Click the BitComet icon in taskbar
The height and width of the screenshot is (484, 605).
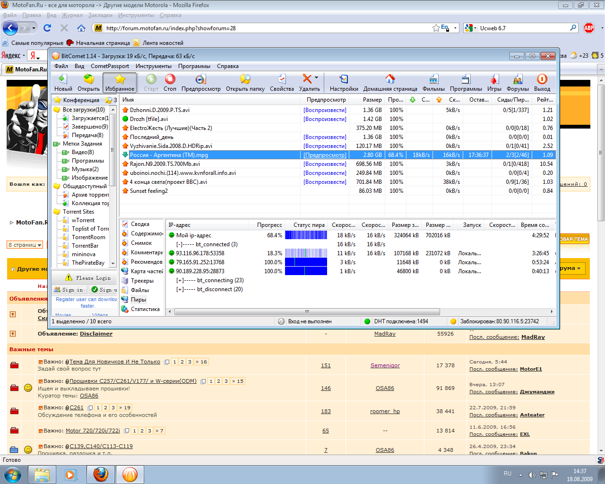[130, 474]
